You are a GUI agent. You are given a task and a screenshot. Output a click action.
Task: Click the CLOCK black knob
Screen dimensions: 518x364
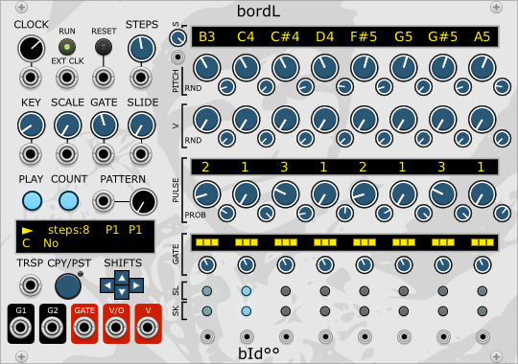click(32, 49)
